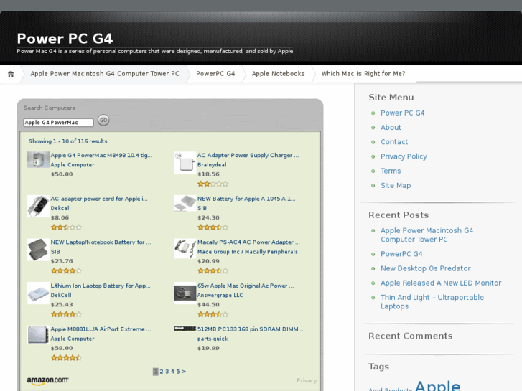Click star rating under Dekcell $8.06 item
This screenshot has width=522, height=391.
tap(66, 227)
